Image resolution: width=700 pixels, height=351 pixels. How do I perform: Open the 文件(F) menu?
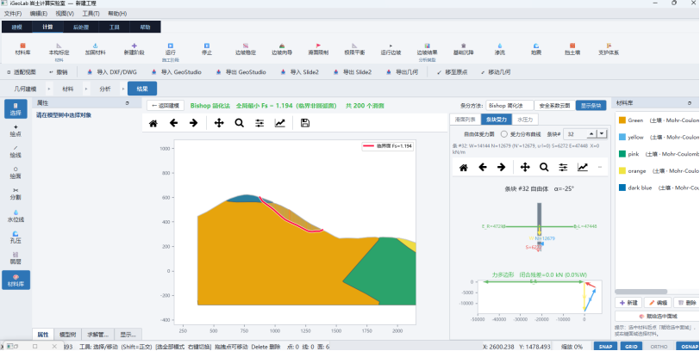coord(12,14)
